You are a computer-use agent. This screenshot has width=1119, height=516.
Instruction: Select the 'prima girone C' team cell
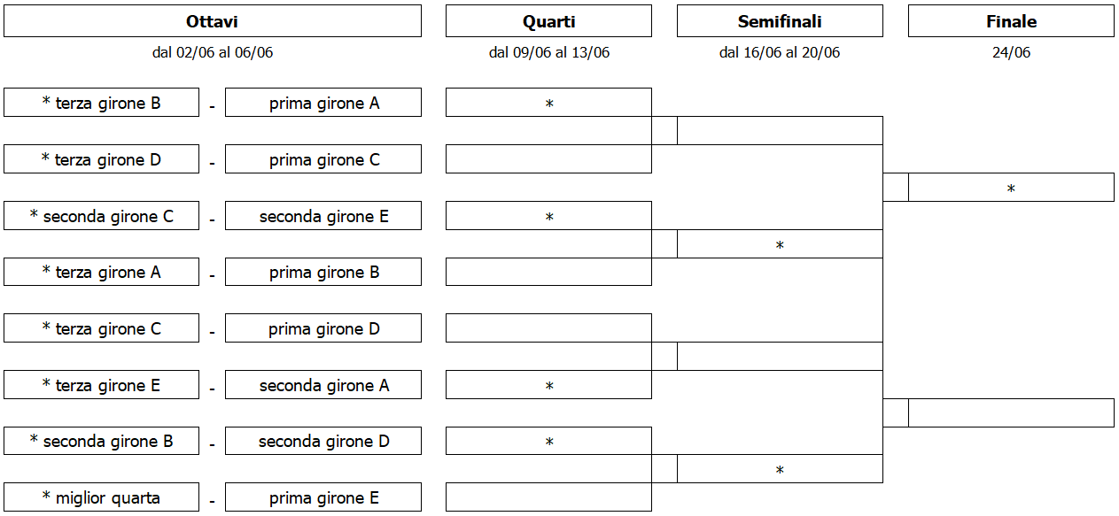(x=323, y=159)
